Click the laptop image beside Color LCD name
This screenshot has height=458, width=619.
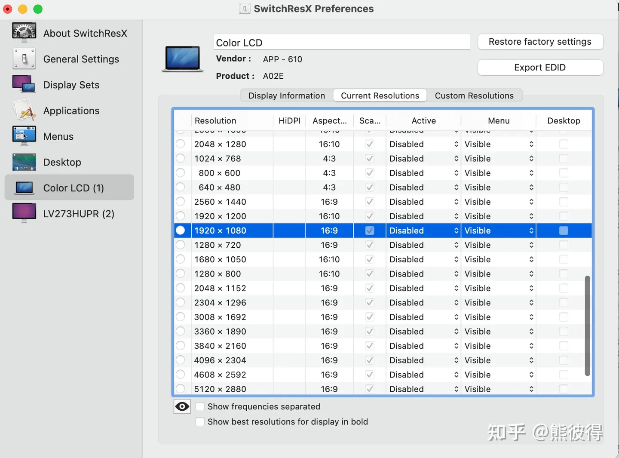point(183,59)
